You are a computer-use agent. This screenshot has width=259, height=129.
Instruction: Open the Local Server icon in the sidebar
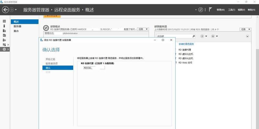(4, 26)
